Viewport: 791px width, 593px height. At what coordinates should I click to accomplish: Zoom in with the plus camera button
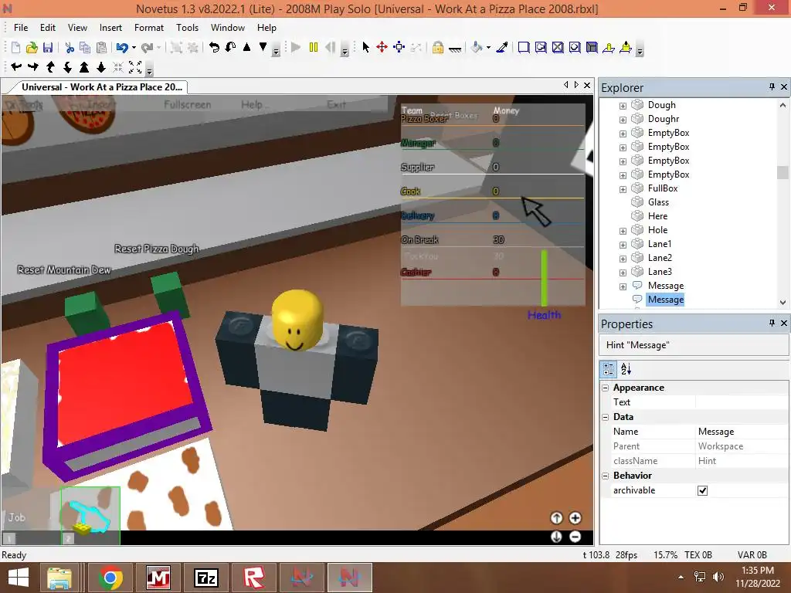point(575,518)
